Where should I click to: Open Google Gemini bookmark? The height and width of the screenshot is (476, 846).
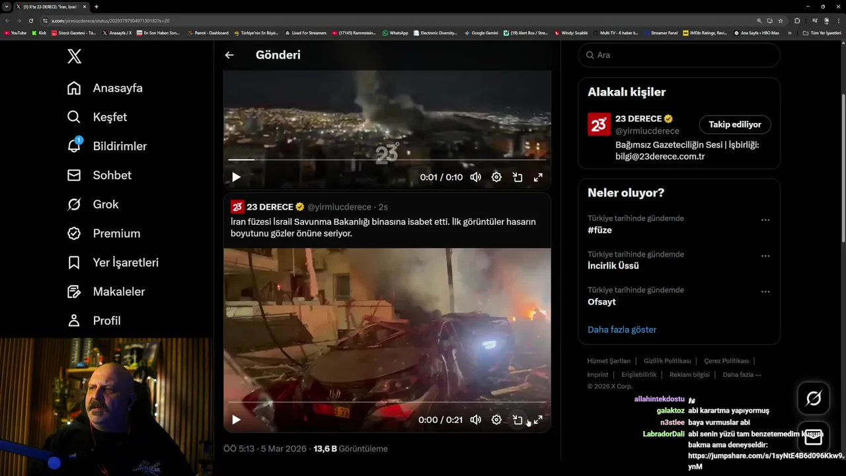coord(481,32)
